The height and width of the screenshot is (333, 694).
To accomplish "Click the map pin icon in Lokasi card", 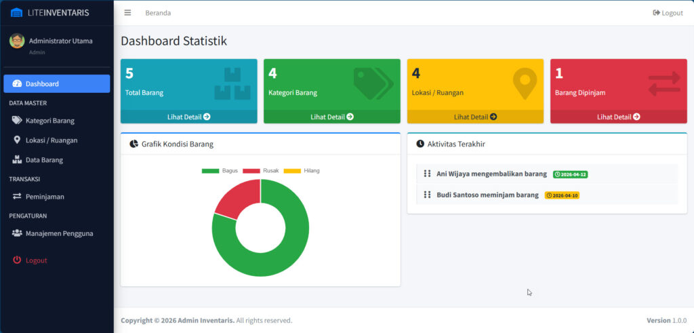I will [524, 83].
